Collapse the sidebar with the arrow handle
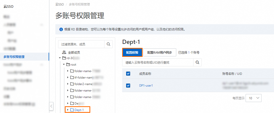274x113 pixels. pyautogui.click(x=51, y=106)
